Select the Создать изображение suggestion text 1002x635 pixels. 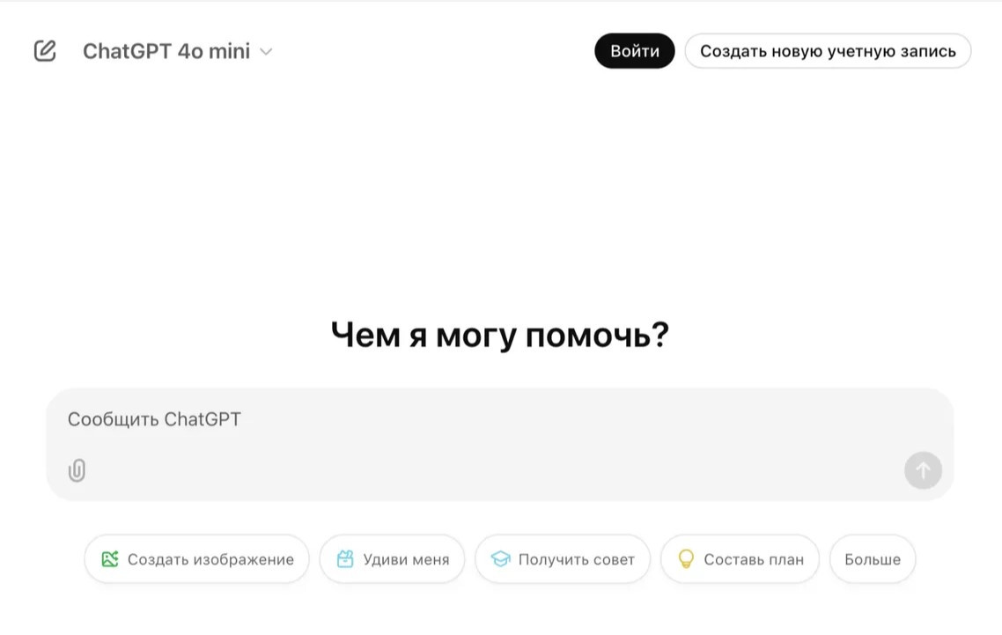click(210, 559)
